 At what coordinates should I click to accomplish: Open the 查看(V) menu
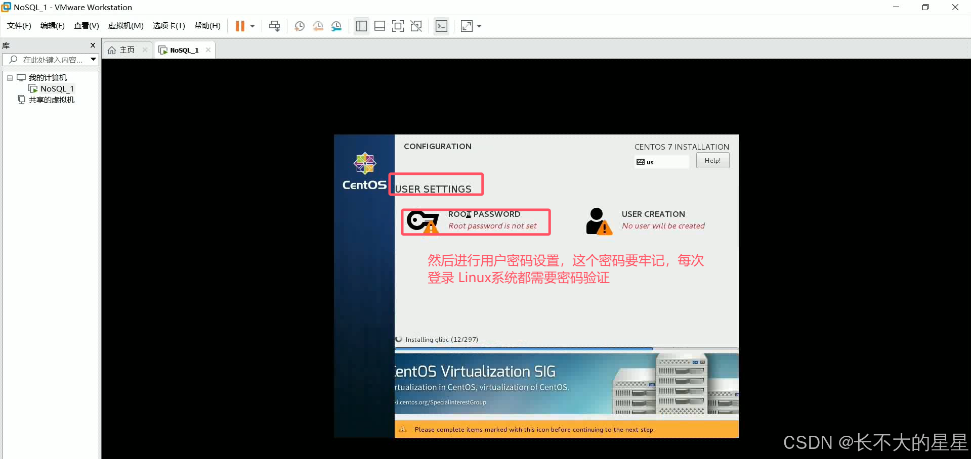(x=87, y=26)
